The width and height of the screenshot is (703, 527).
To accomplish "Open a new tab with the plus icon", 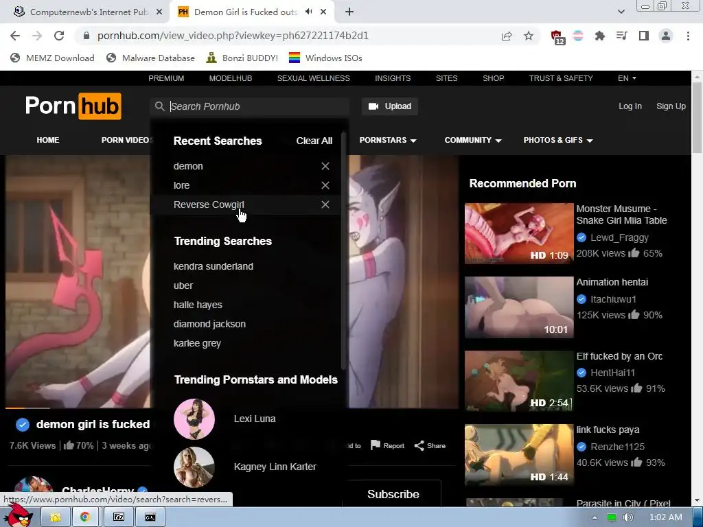I will pos(349,12).
